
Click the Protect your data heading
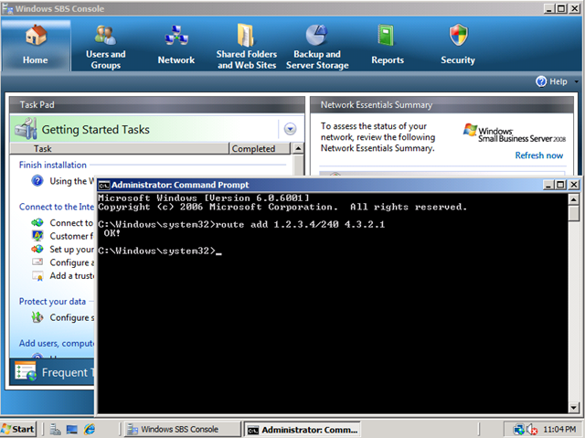[x=52, y=302]
